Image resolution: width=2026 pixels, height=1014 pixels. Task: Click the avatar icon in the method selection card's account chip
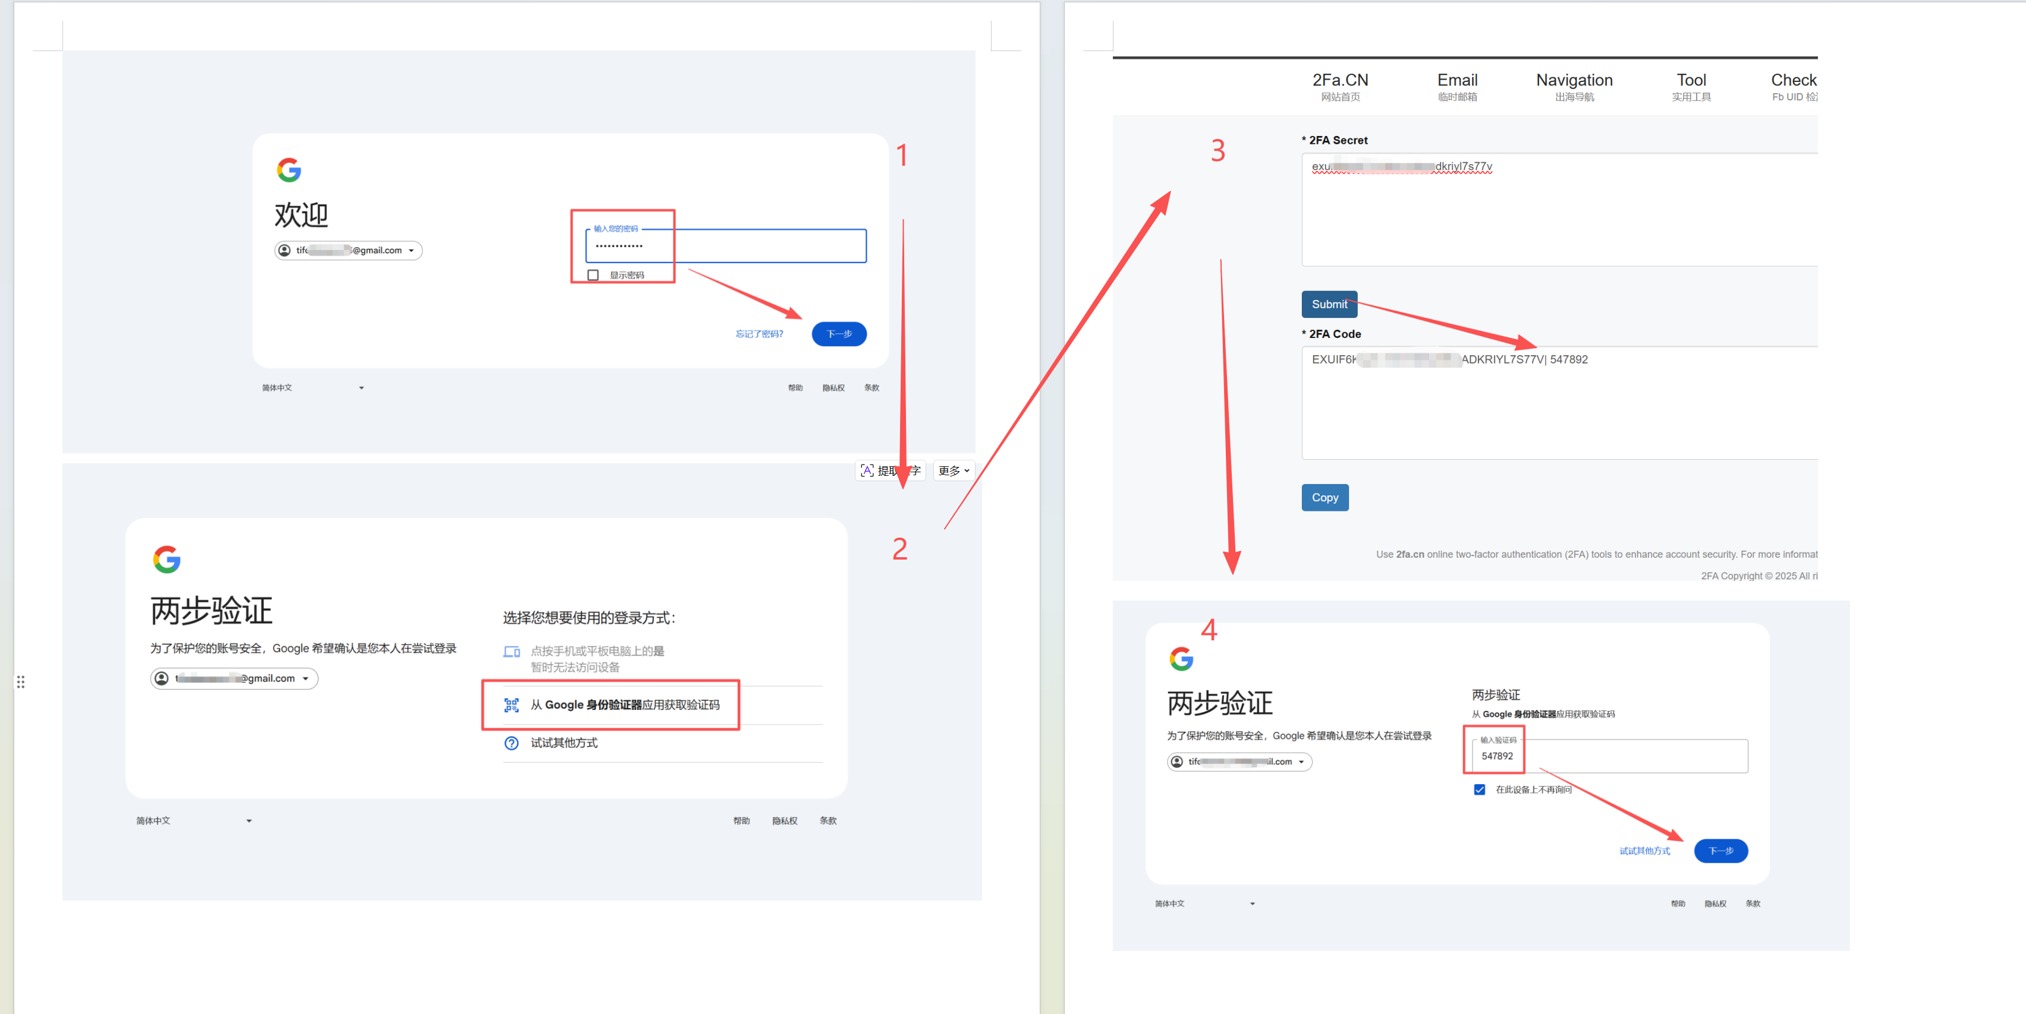point(161,678)
